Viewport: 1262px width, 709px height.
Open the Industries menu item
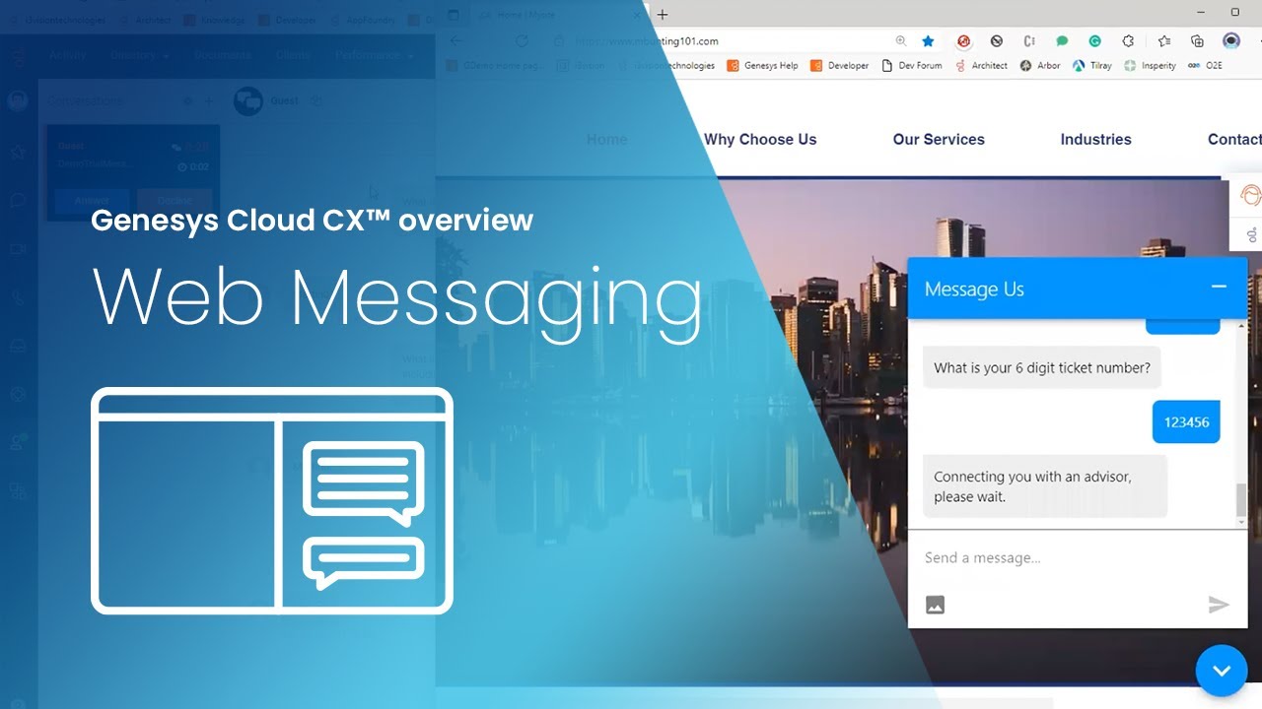pos(1095,139)
